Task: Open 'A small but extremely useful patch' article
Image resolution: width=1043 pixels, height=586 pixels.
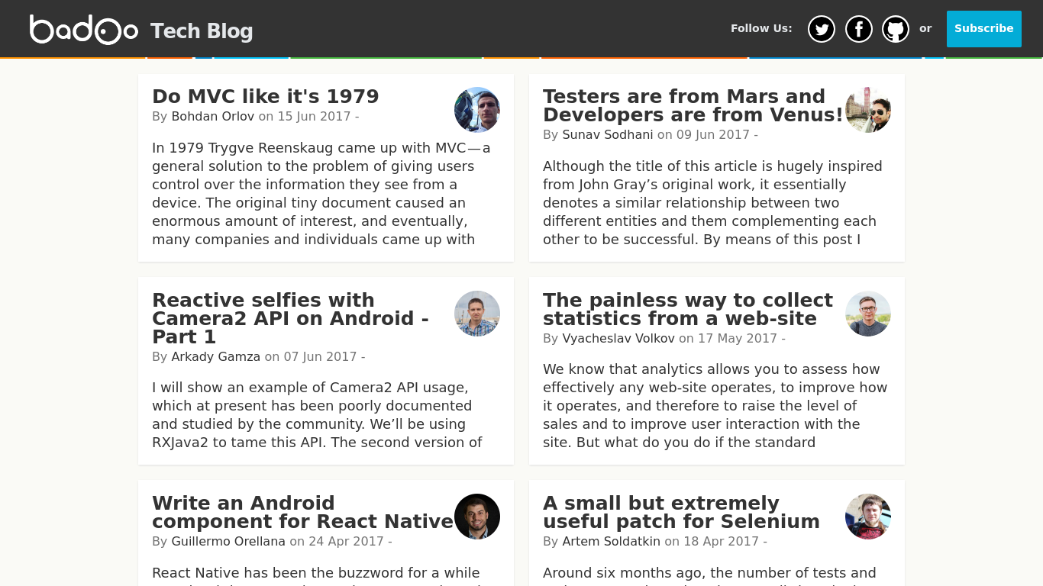Action: [x=681, y=513]
